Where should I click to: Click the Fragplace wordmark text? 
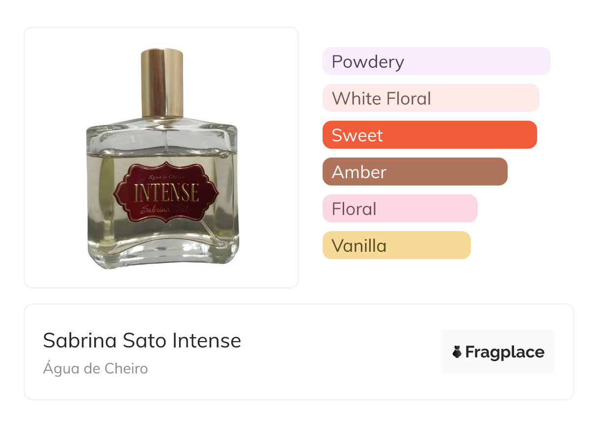505,352
